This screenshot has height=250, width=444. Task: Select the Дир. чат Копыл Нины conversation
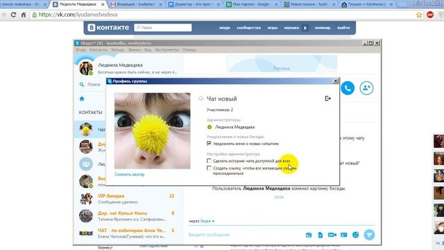[x=128, y=216]
